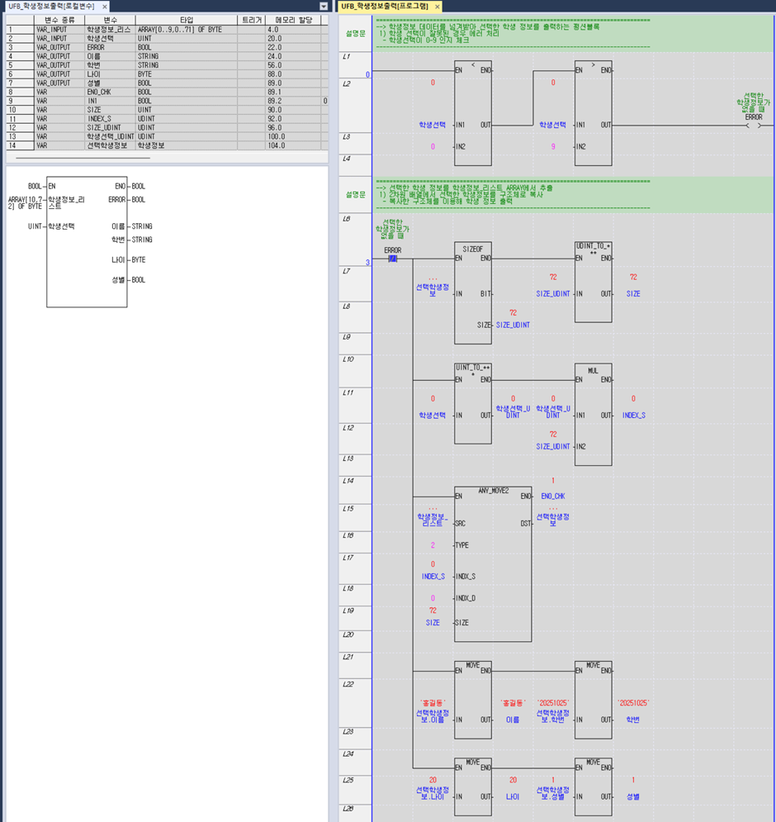Click the horizontal scrollbar under the variable table

(x=83, y=158)
